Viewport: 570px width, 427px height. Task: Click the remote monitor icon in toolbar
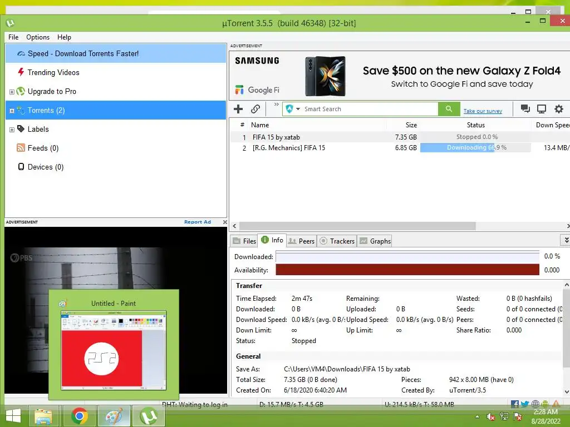pos(542,109)
